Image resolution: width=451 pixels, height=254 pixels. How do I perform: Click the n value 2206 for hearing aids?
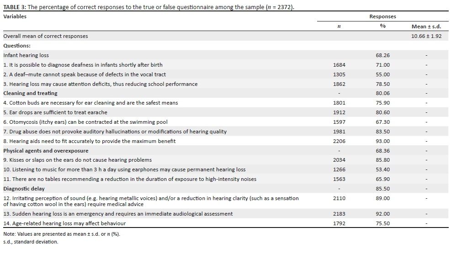(x=339, y=141)
